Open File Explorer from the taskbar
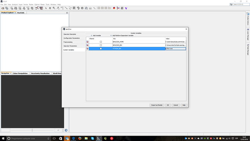 click(x=86, y=138)
